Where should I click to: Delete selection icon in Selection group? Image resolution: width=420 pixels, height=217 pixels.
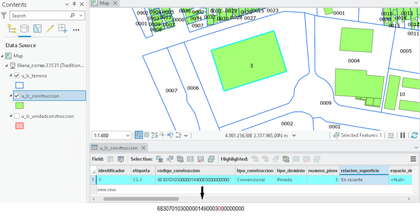point(200,159)
